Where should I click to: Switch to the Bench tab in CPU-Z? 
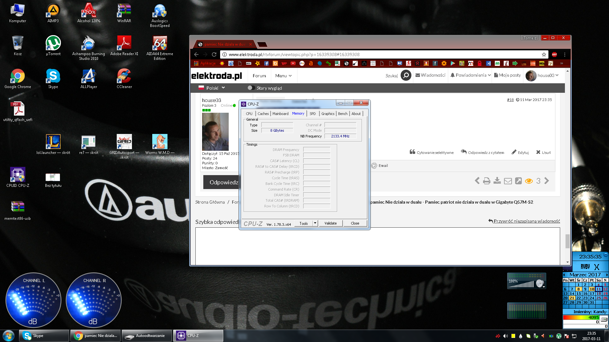pyautogui.click(x=343, y=114)
